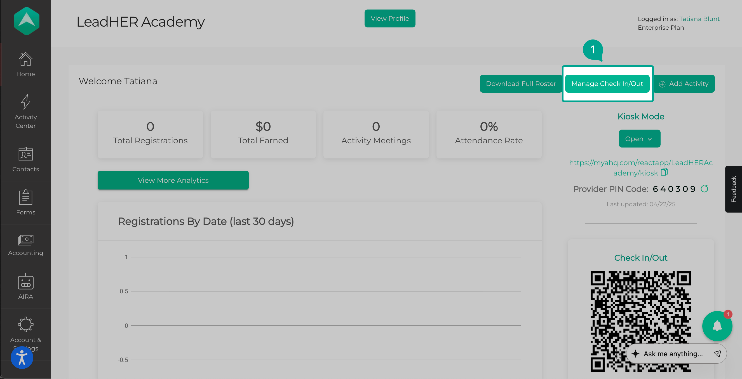Screen dimensions: 742x379
Task: Click the hexagon app logo
Action: pos(27,21)
